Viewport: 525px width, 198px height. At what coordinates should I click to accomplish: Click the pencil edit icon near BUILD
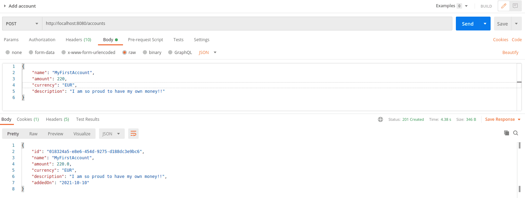[x=503, y=6]
